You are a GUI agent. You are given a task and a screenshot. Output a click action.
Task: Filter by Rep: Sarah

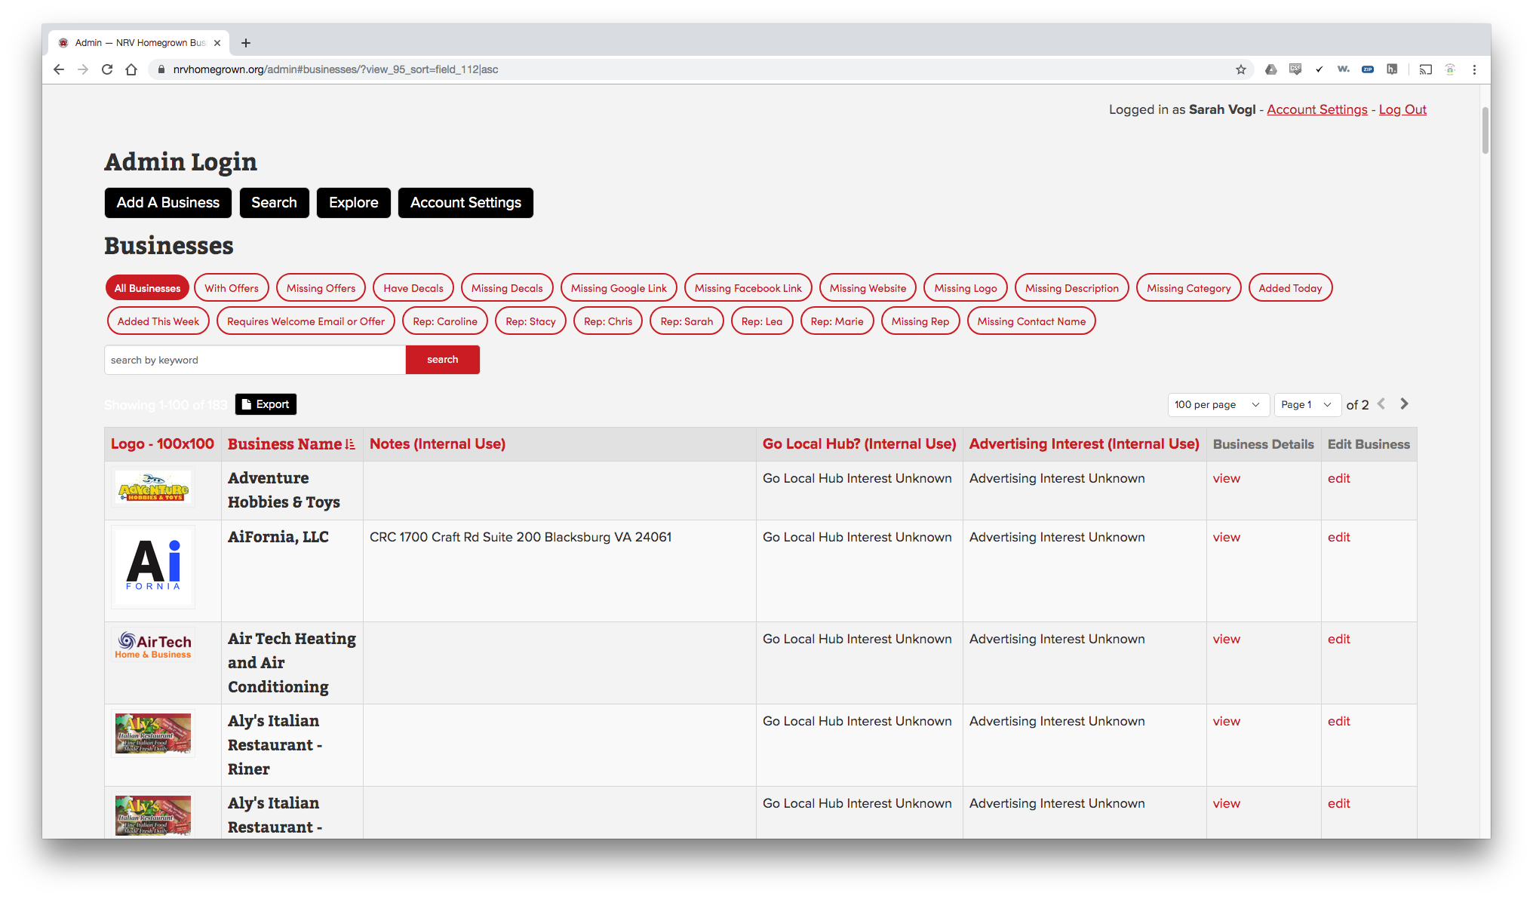(x=687, y=321)
